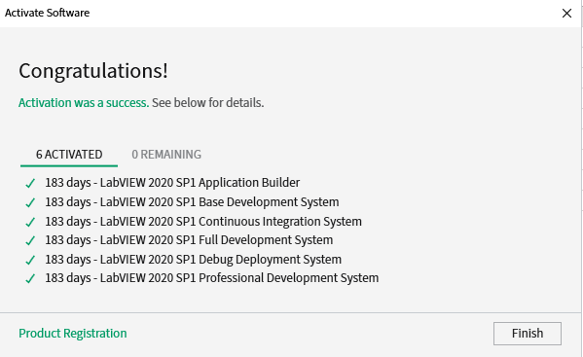The height and width of the screenshot is (357, 583).
Task: Click the Finish button
Action: pyautogui.click(x=528, y=334)
